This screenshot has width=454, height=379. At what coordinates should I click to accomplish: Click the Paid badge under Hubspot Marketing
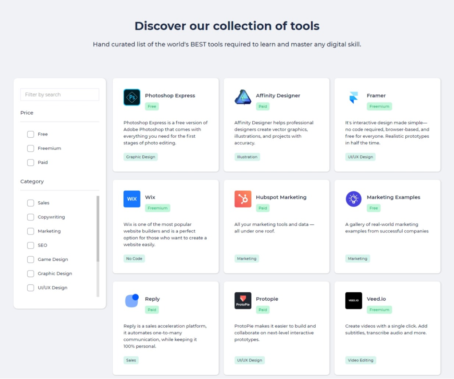263,208
